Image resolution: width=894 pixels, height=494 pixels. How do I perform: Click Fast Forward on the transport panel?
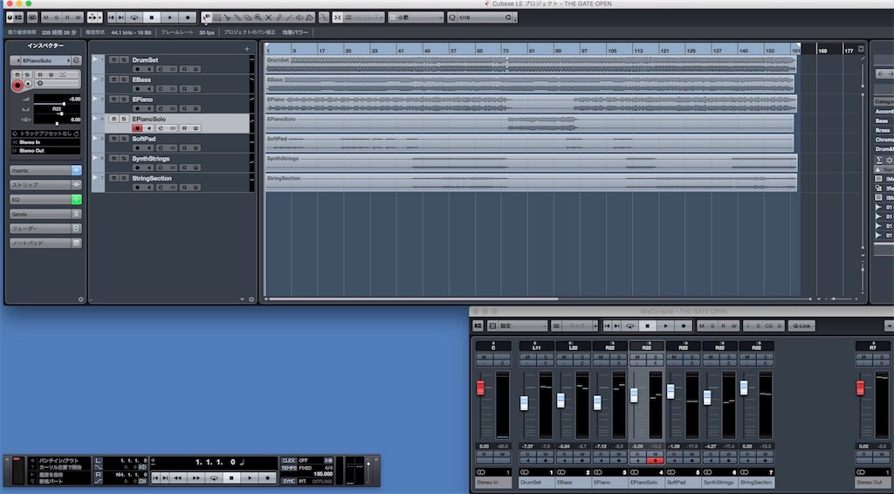click(196, 478)
